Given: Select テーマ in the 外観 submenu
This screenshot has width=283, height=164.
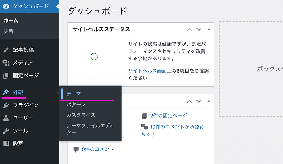Looking at the screenshot, I should coord(74,94).
